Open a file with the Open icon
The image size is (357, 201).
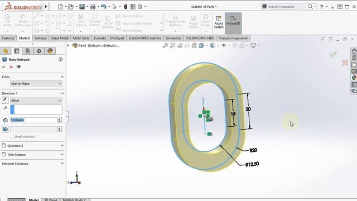[x=71, y=7]
